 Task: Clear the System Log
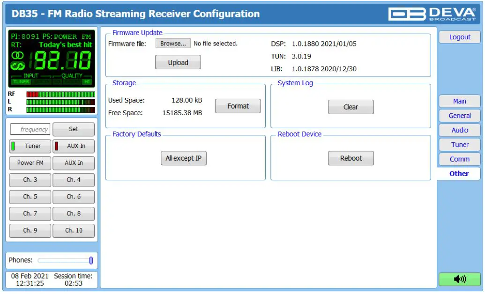(351, 107)
